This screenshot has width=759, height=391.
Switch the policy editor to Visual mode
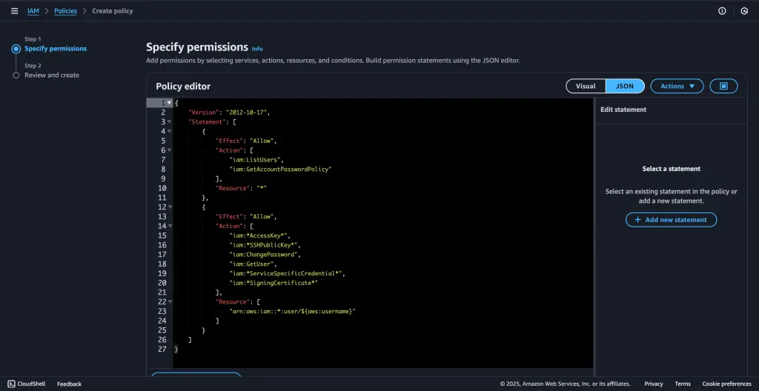pos(586,86)
